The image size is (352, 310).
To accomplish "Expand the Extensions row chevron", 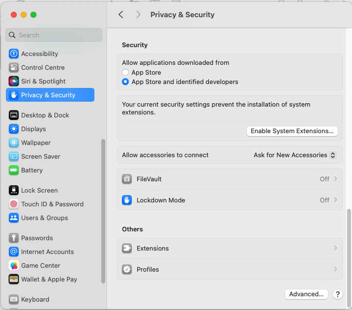I will point(335,248).
